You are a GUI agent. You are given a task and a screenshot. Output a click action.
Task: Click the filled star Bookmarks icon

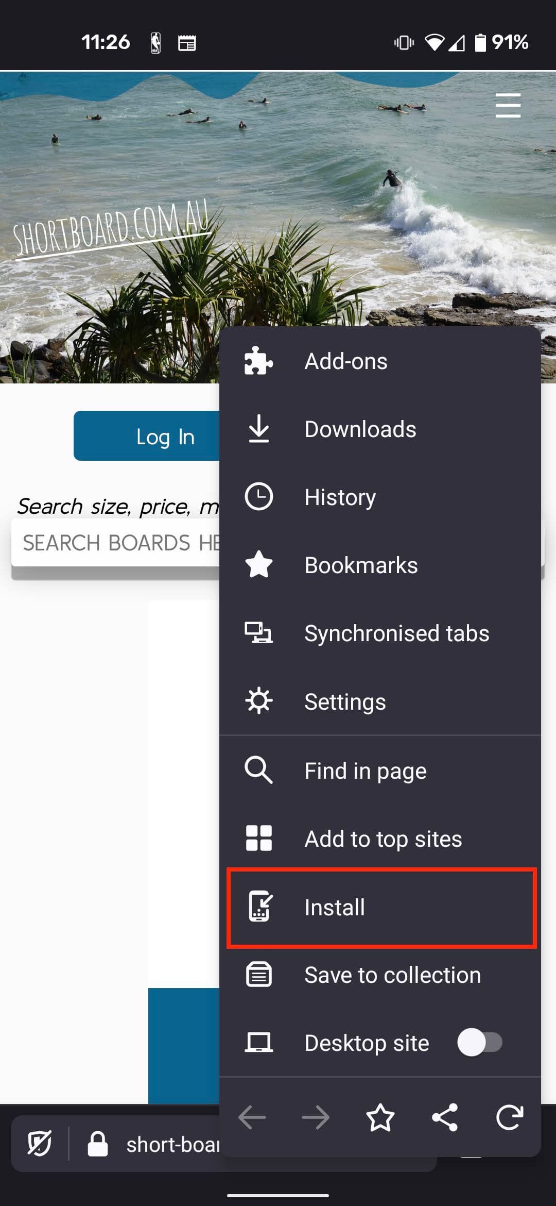click(258, 564)
